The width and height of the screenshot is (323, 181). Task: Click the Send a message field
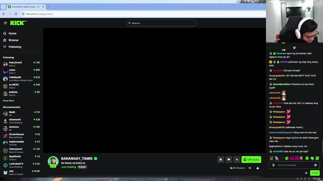click(294, 165)
